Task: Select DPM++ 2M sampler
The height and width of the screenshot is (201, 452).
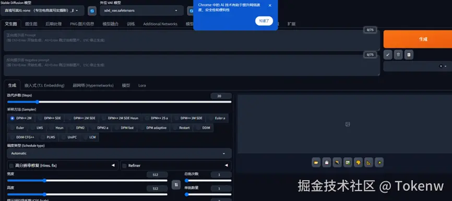Action: pos(21,118)
